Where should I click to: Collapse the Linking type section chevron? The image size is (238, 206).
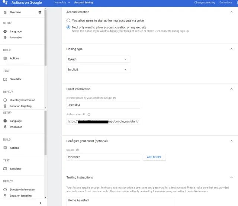click(x=231, y=49)
